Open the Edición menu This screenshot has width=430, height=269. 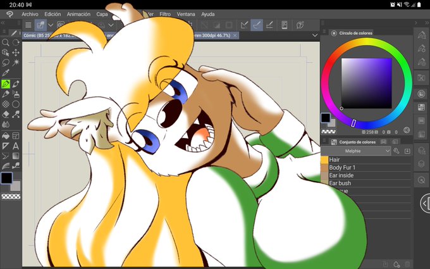tap(52, 15)
